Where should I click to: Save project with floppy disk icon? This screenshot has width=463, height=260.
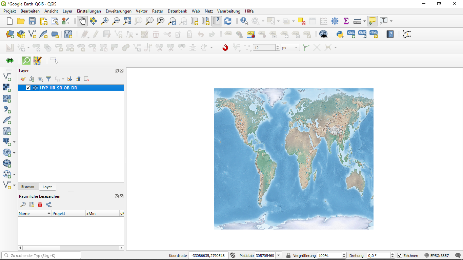[32, 21]
